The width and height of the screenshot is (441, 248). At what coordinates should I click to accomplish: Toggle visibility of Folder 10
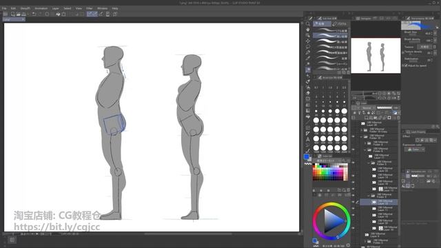(x=353, y=136)
